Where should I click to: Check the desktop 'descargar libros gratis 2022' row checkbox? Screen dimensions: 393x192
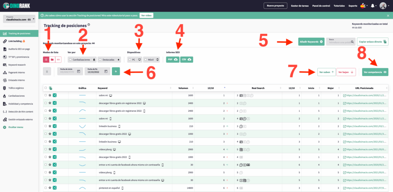46,134
